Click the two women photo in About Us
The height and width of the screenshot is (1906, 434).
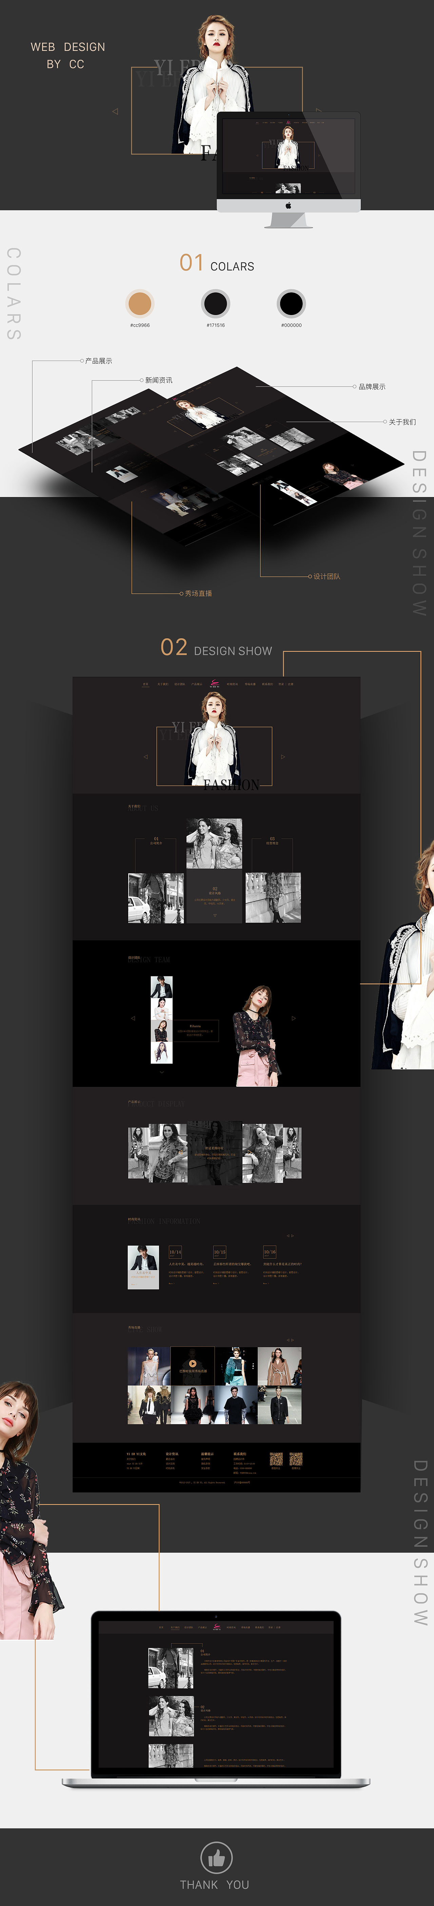tap(214, 843)
